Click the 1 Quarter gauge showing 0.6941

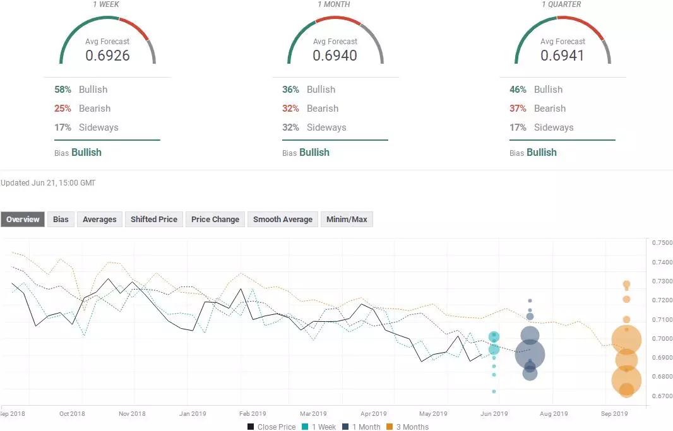(x=563, y=44)
